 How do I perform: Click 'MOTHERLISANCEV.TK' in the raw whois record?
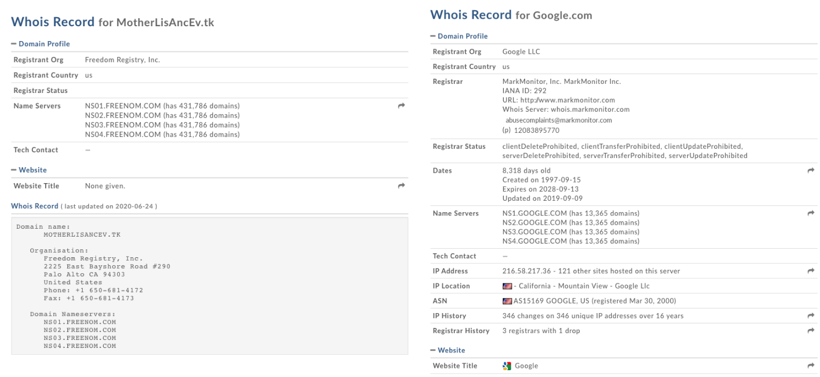[x=82, y=234]
